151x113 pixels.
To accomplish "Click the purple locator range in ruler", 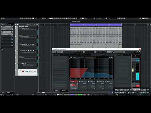I will tap(96, 25).
